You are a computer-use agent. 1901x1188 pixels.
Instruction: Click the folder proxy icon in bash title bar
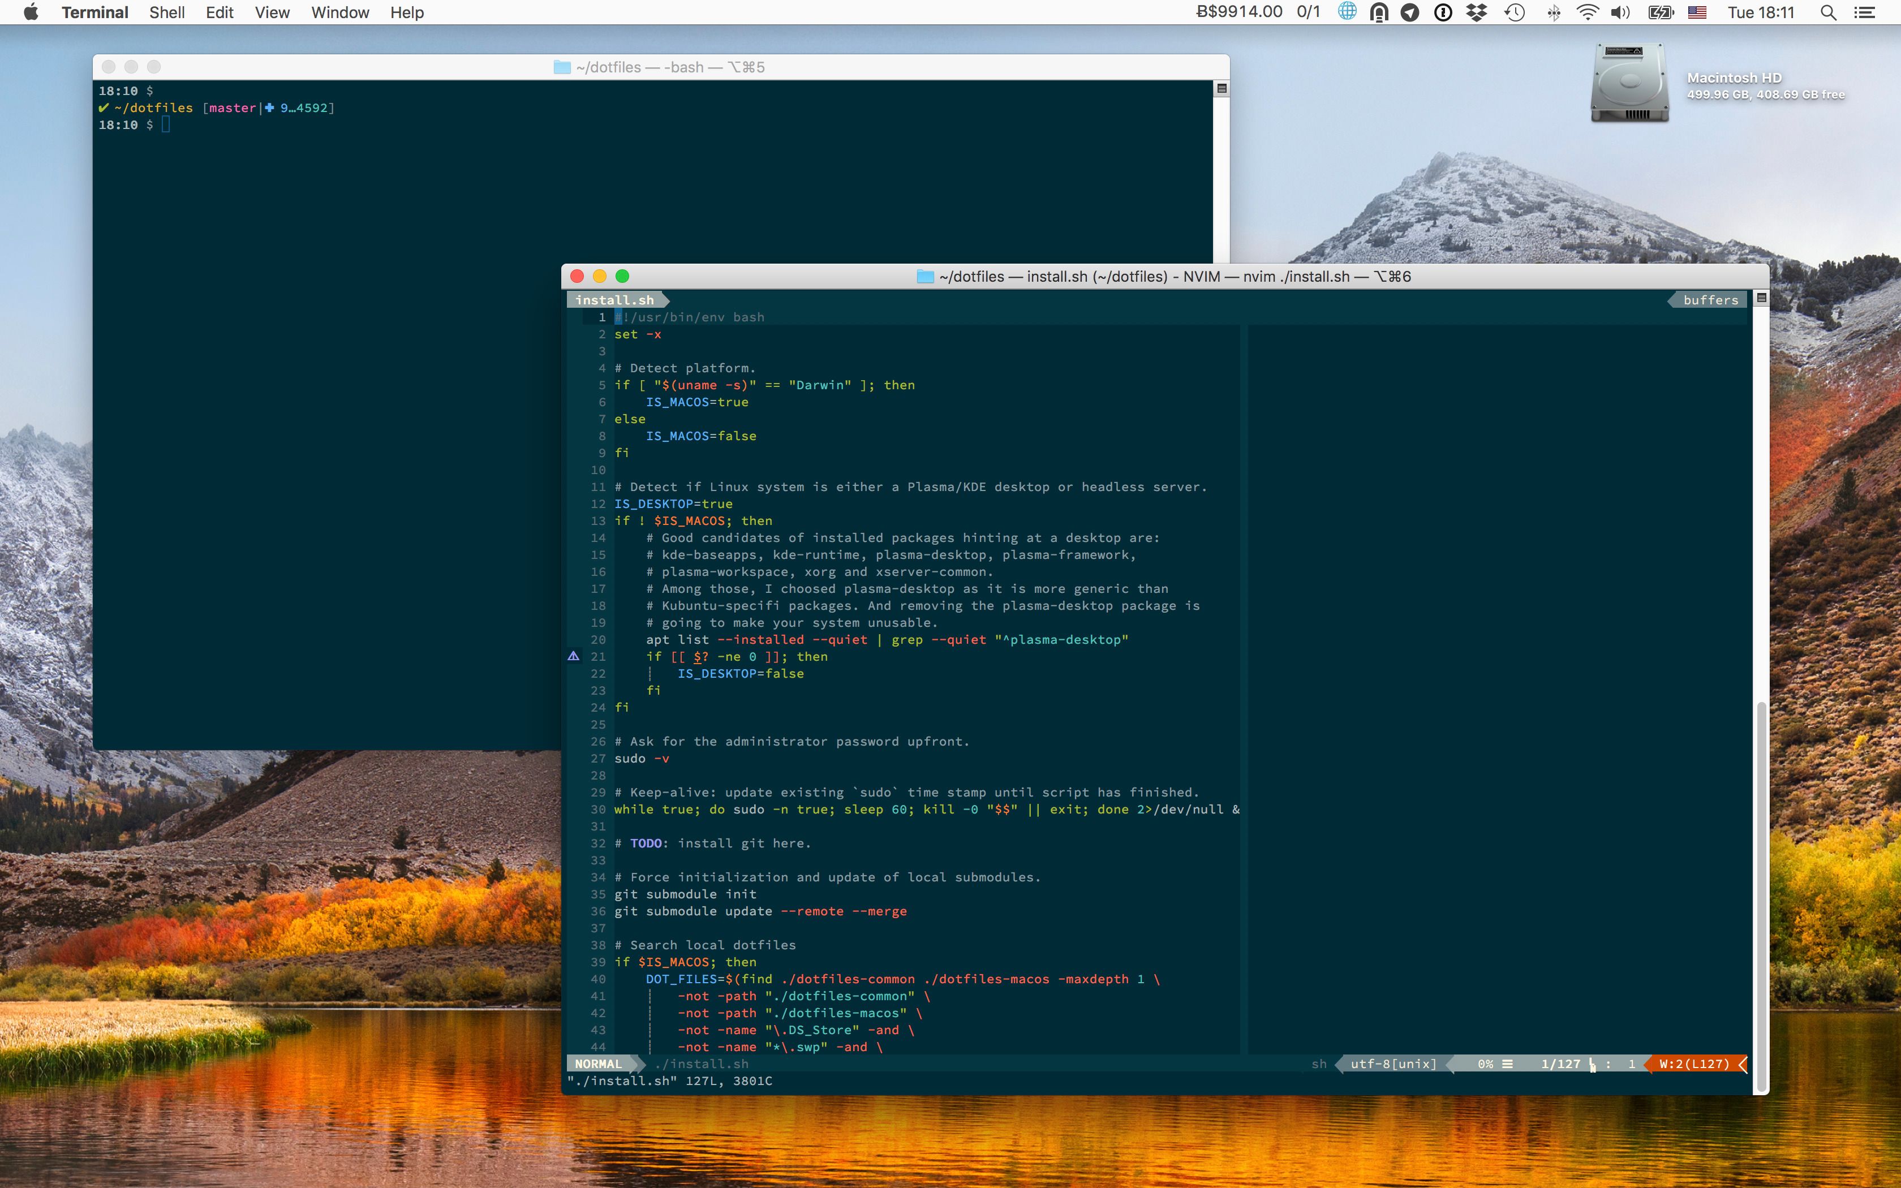tap(562, 67)
